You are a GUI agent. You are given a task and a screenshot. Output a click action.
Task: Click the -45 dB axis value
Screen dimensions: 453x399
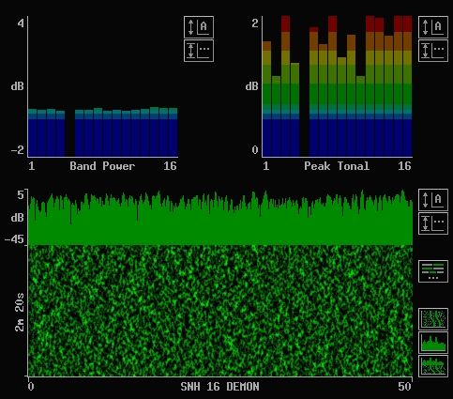[14, 239]
